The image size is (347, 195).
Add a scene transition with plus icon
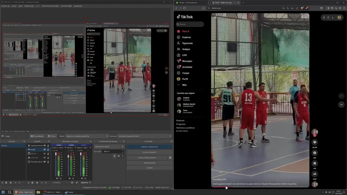point(114,156)
